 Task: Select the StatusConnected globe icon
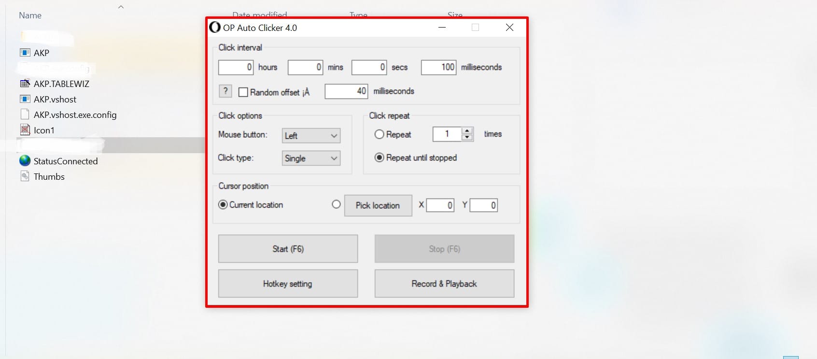tap(25, 161)
